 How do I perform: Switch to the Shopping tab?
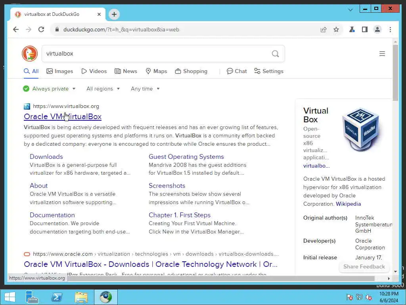coord(191,71)
